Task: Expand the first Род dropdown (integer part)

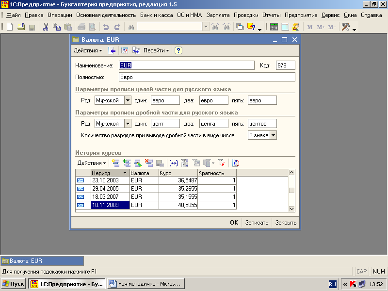Action: (128, 100)
